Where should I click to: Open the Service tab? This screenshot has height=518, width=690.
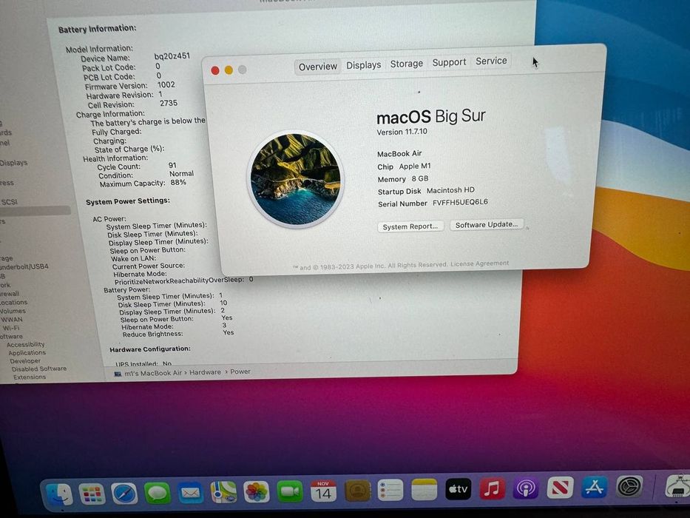coord(491,61)
